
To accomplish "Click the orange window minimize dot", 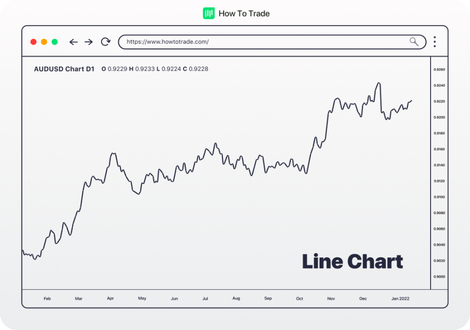I will [x=44, y=42].
